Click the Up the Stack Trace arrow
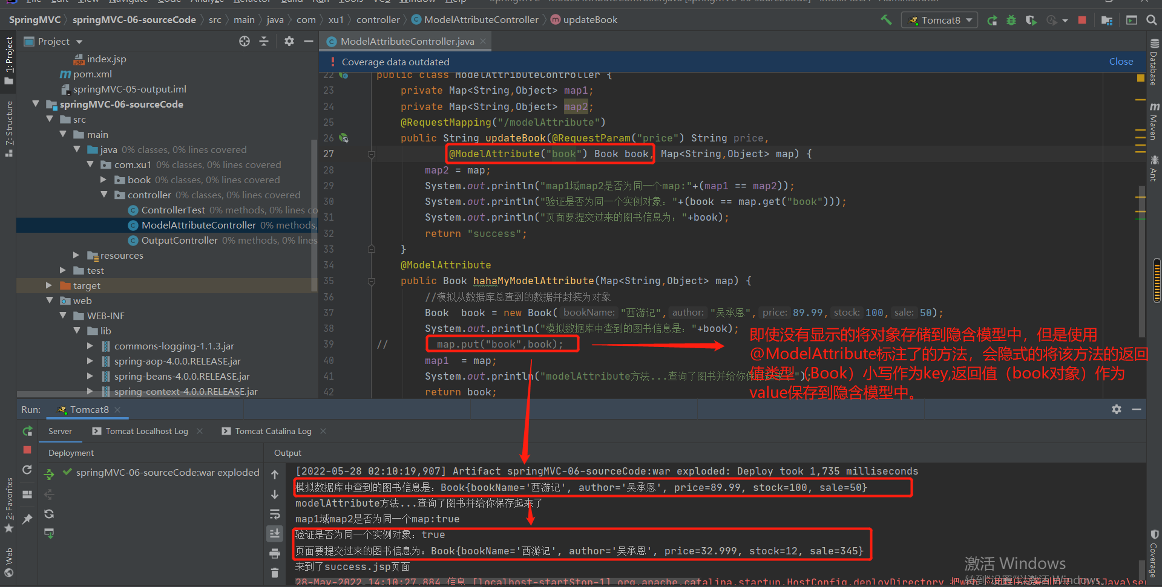This screenshot has height=587, width=1162. (275, 475)
